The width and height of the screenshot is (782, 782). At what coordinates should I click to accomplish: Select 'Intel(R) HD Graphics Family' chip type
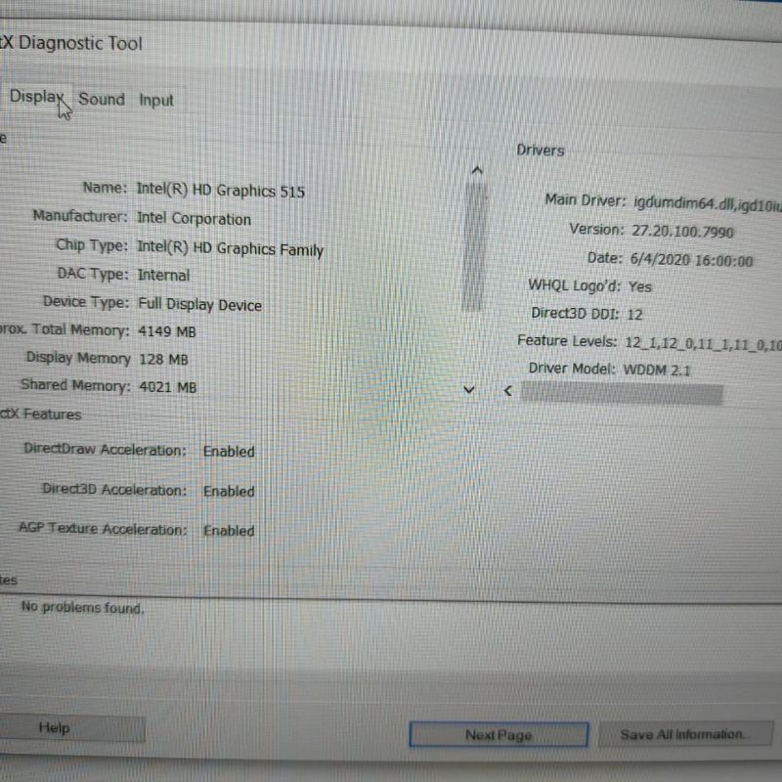click(230, 248)
